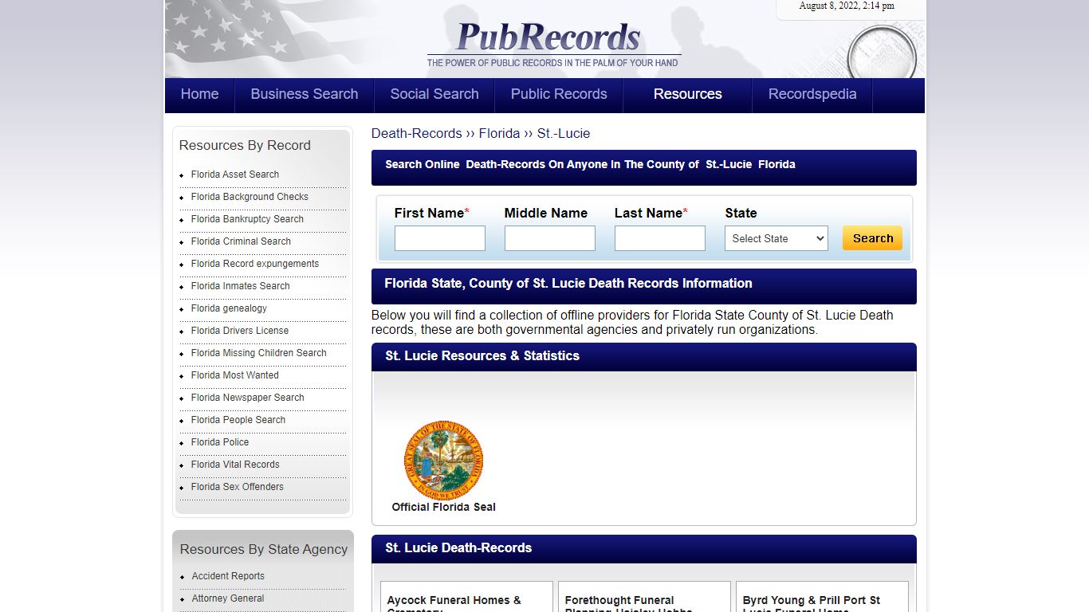The height and width of the screenshot is (612, 1089).
Task: Open the Florida Most Wanted link
Action: click(x=235, y=375)
